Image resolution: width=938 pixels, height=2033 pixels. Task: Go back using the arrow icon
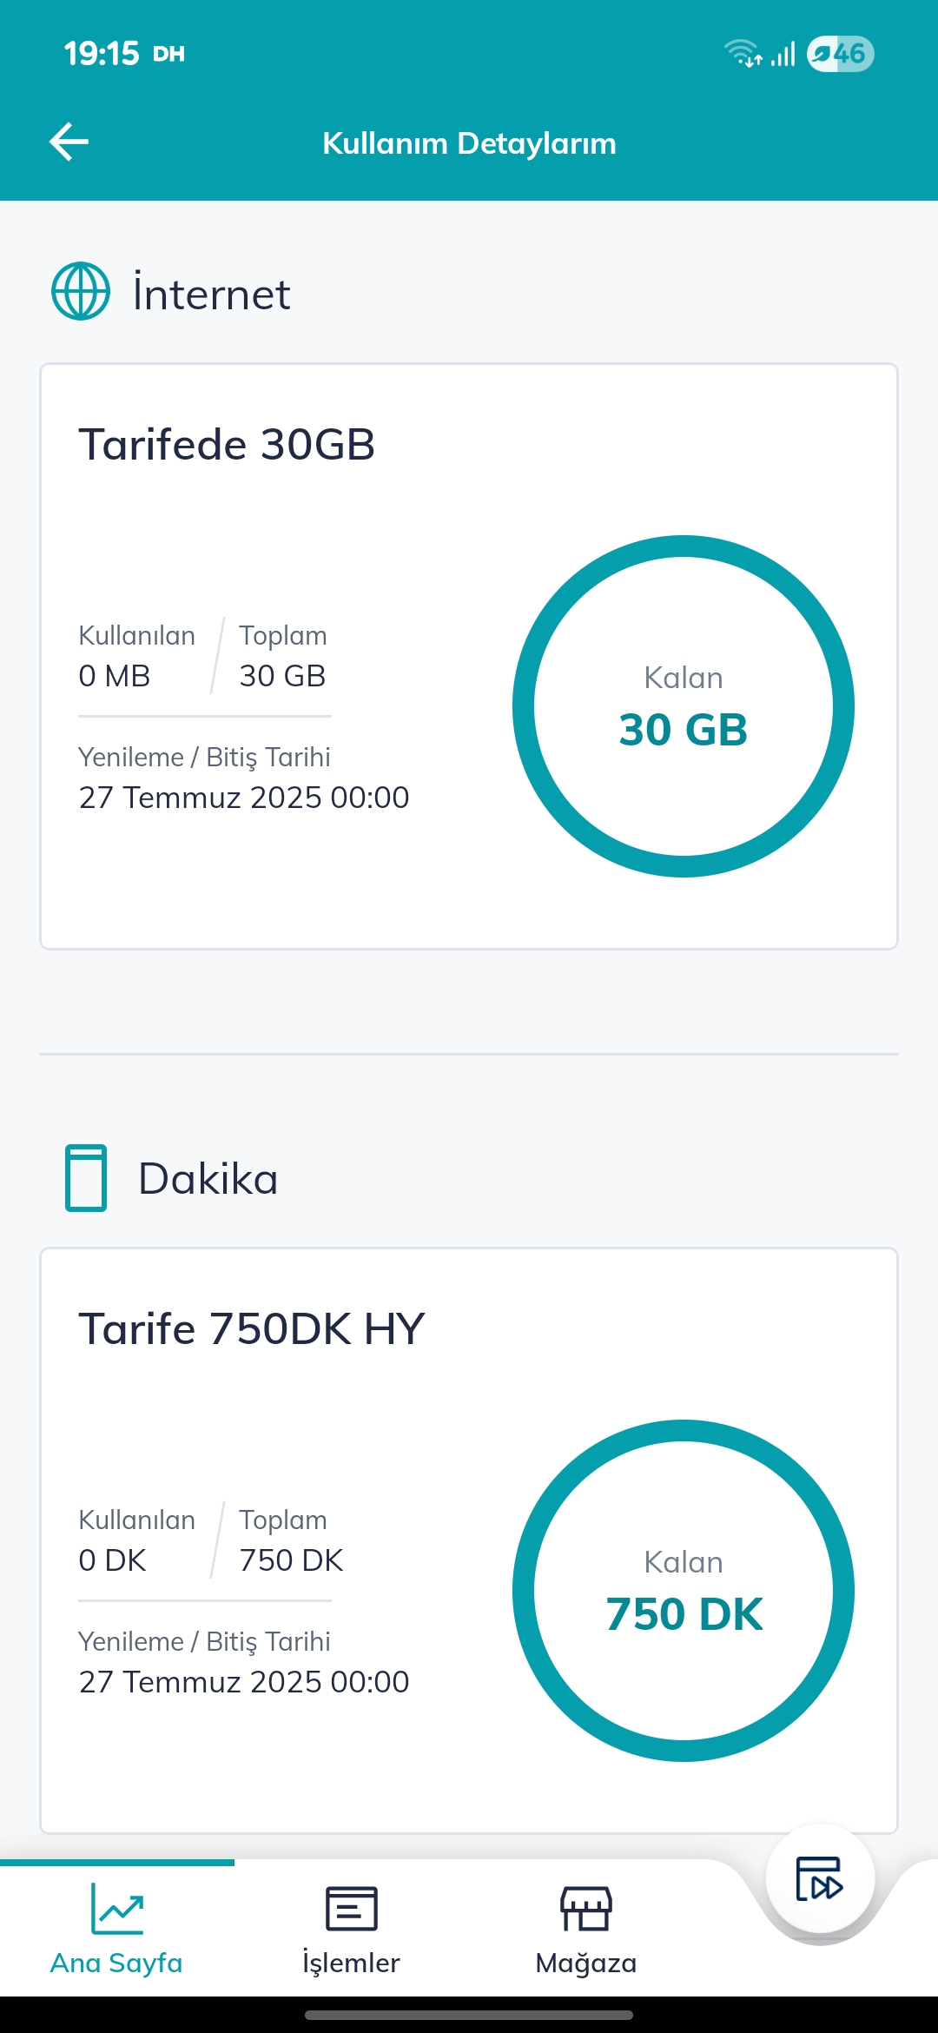(x=69, y=142)
